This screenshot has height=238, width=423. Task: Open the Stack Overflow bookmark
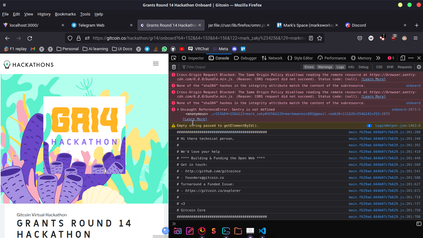pyautogui.click(x=156, y=49)
